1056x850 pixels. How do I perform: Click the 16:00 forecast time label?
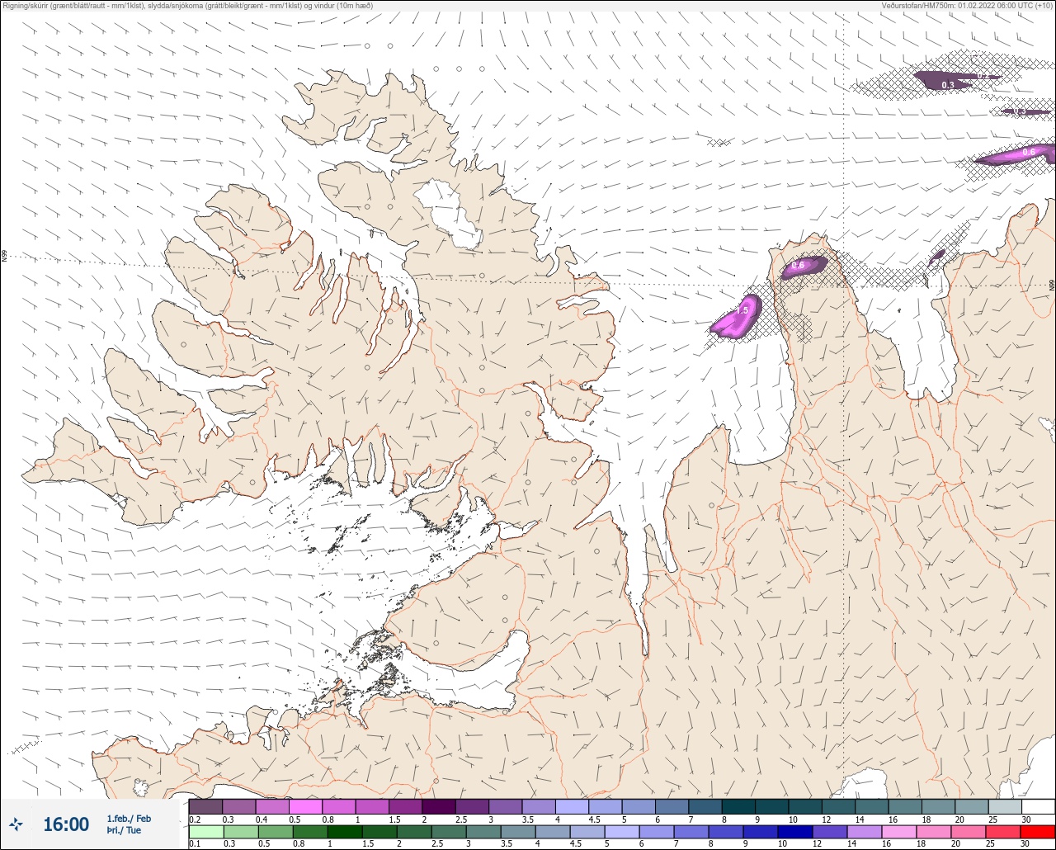66,824
